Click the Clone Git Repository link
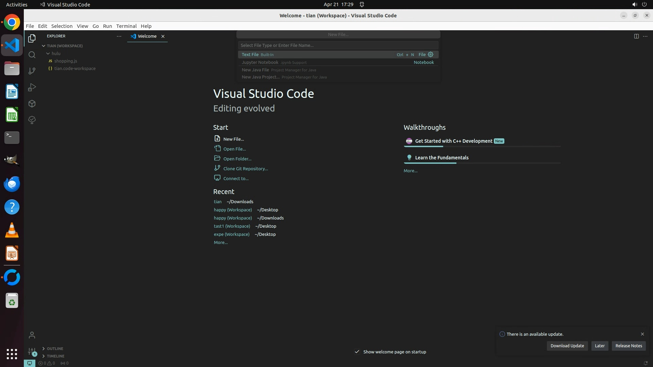Viewport: 653px width, 367px height. 246,169
